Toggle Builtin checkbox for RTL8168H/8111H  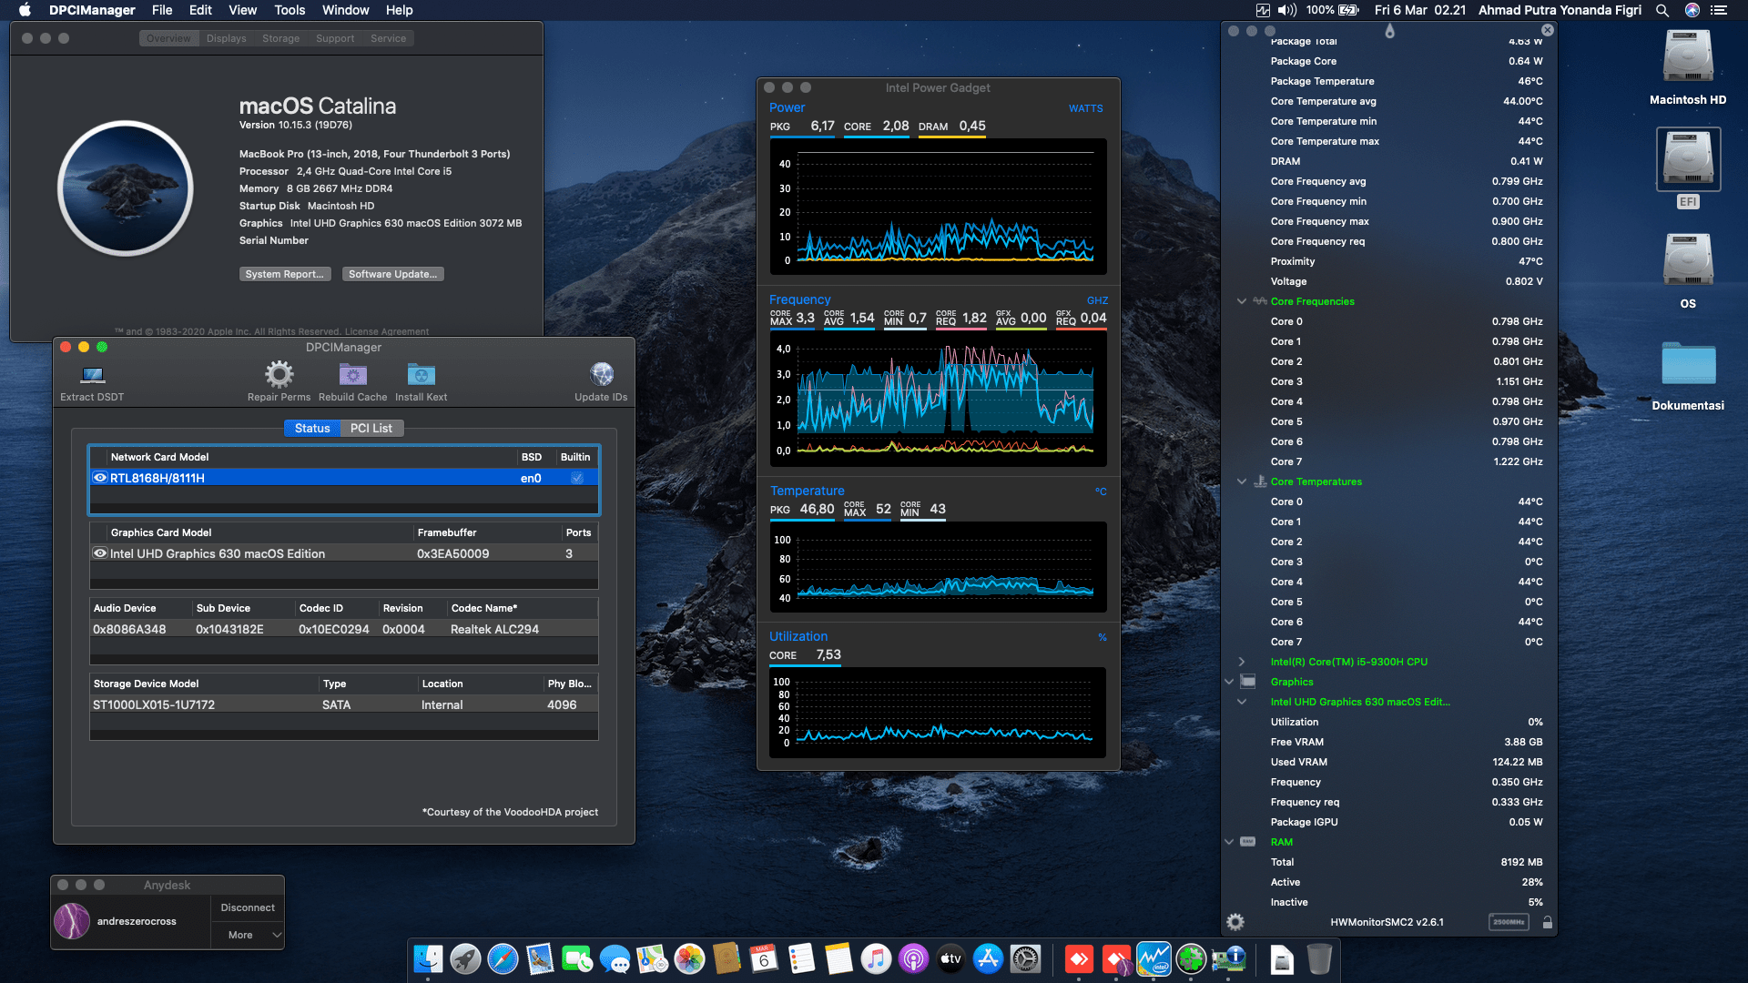[577, 478]
